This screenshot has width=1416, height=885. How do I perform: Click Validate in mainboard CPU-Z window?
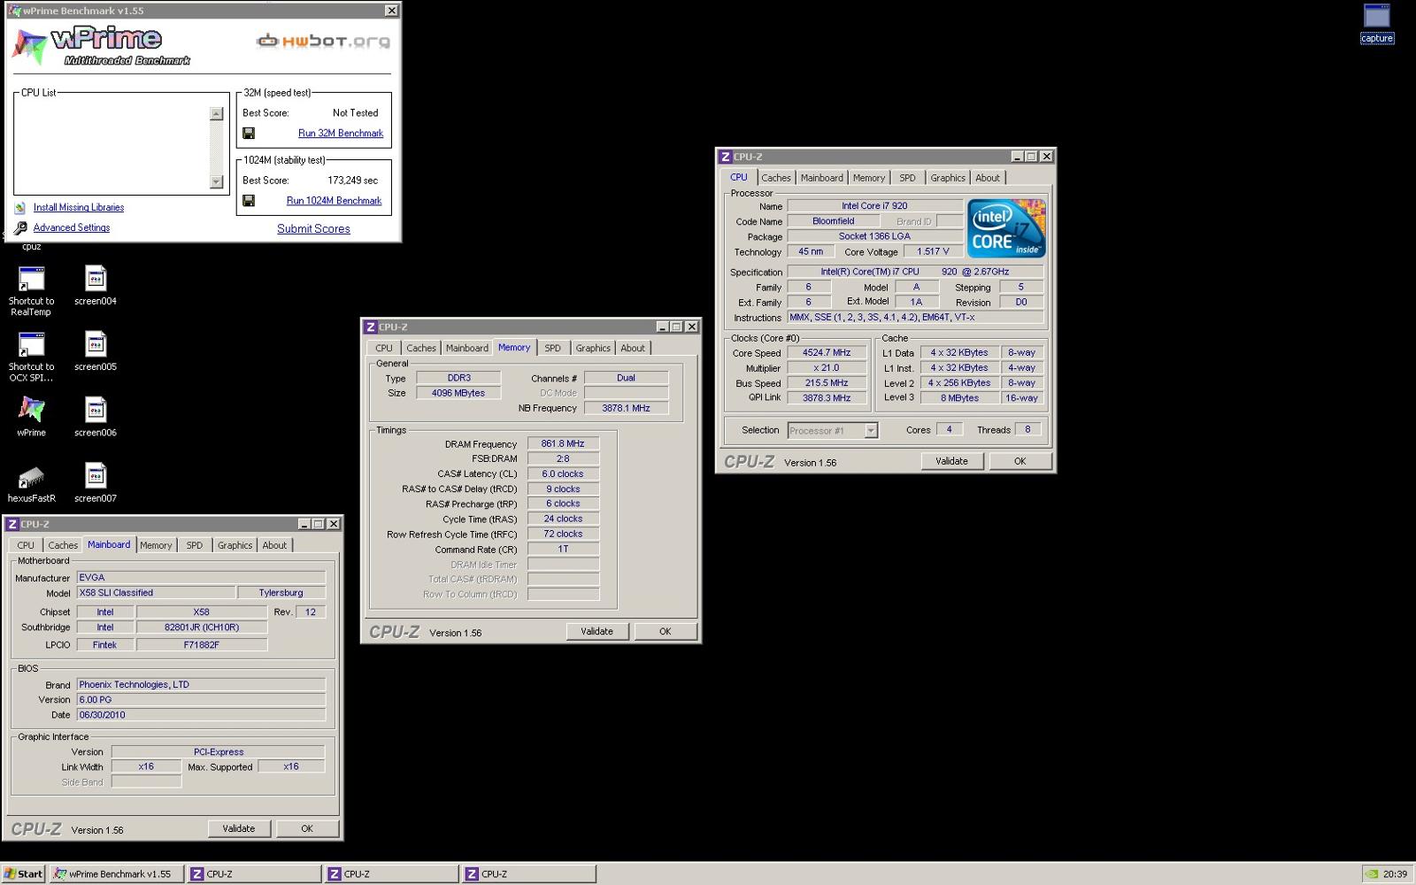pos(239,829)
